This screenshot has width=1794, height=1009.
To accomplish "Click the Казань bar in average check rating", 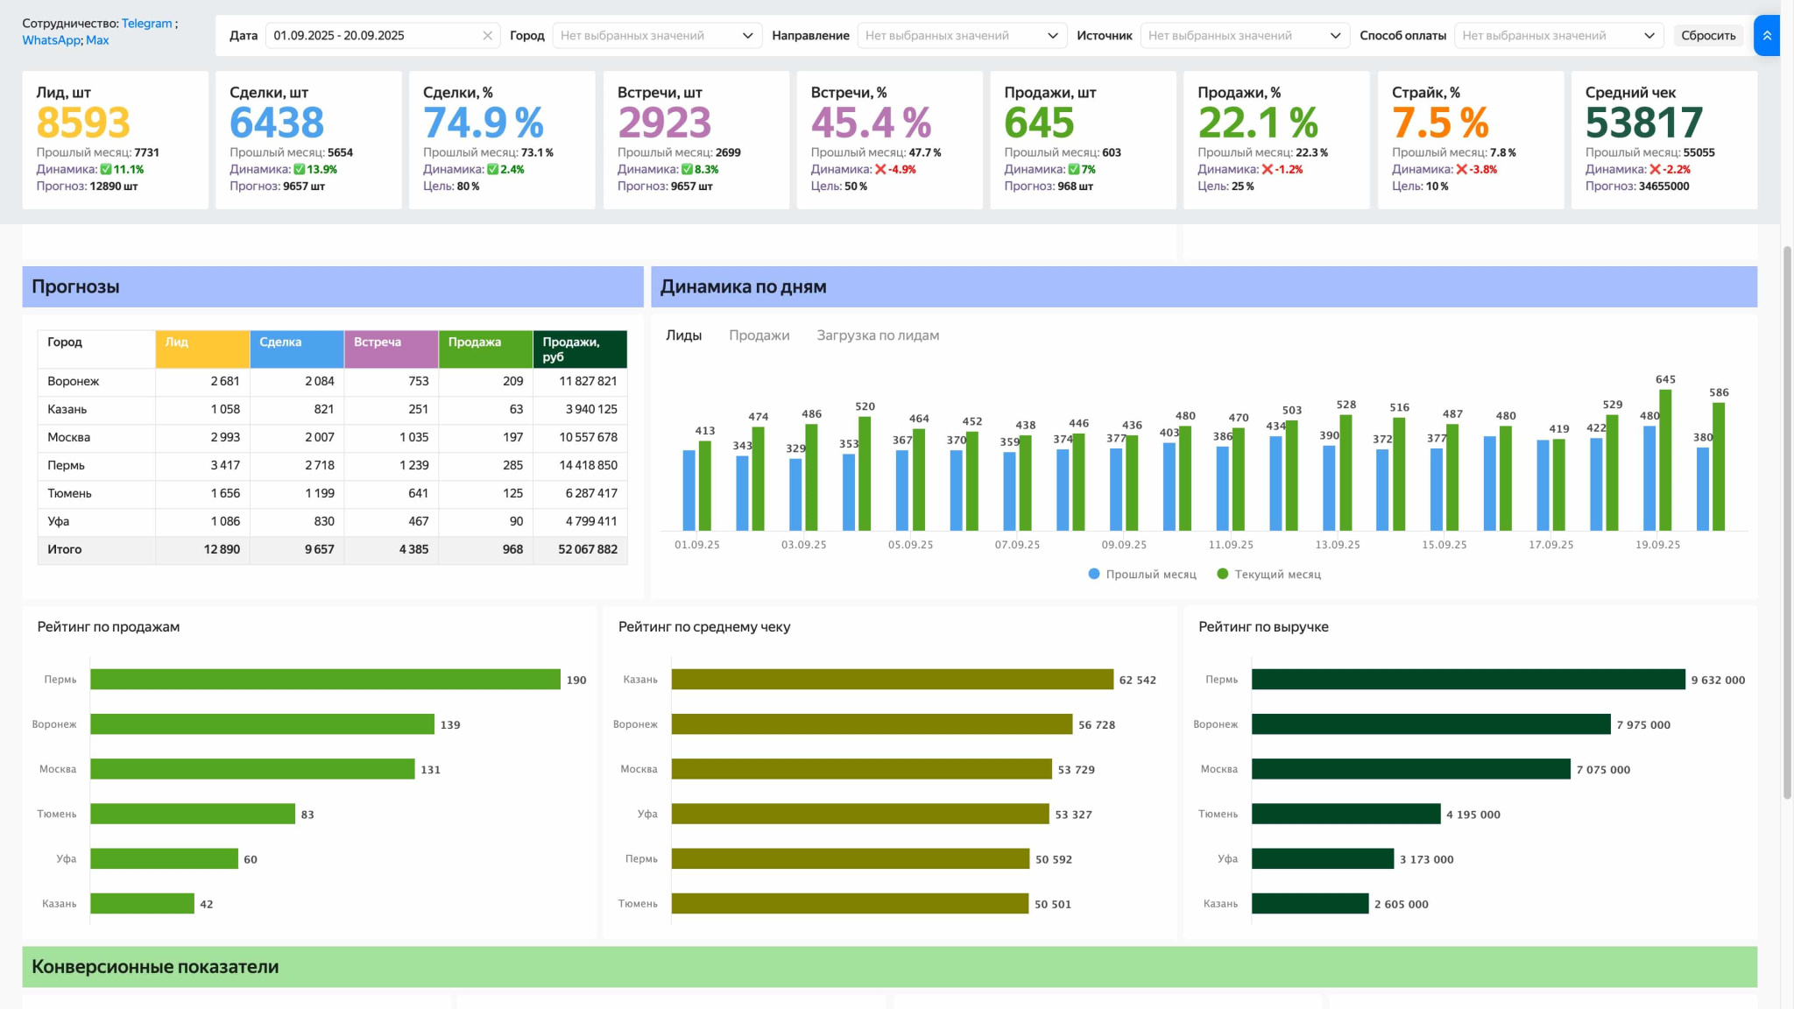I will tap(893, 680).
